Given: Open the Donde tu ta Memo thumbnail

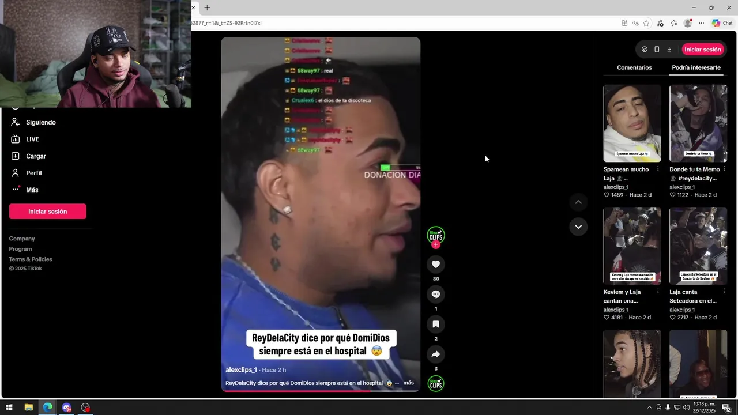Looking at the screenshot, I should [698, 123].
